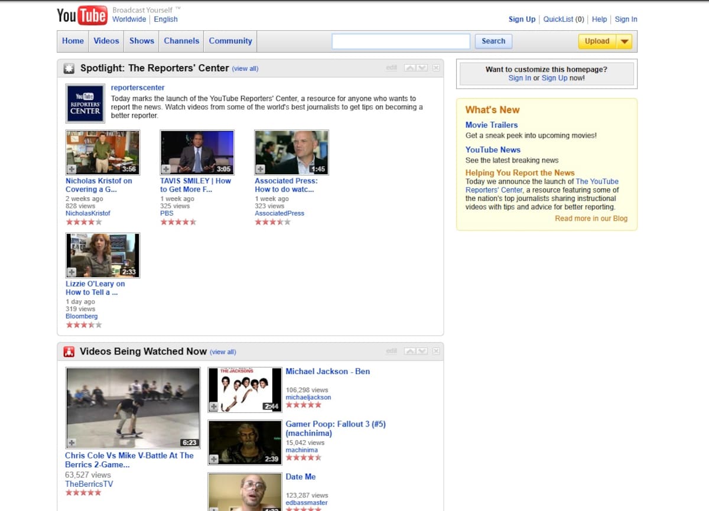Change the Worldwide location setting

pyautogui.click(x=129, y=19)
